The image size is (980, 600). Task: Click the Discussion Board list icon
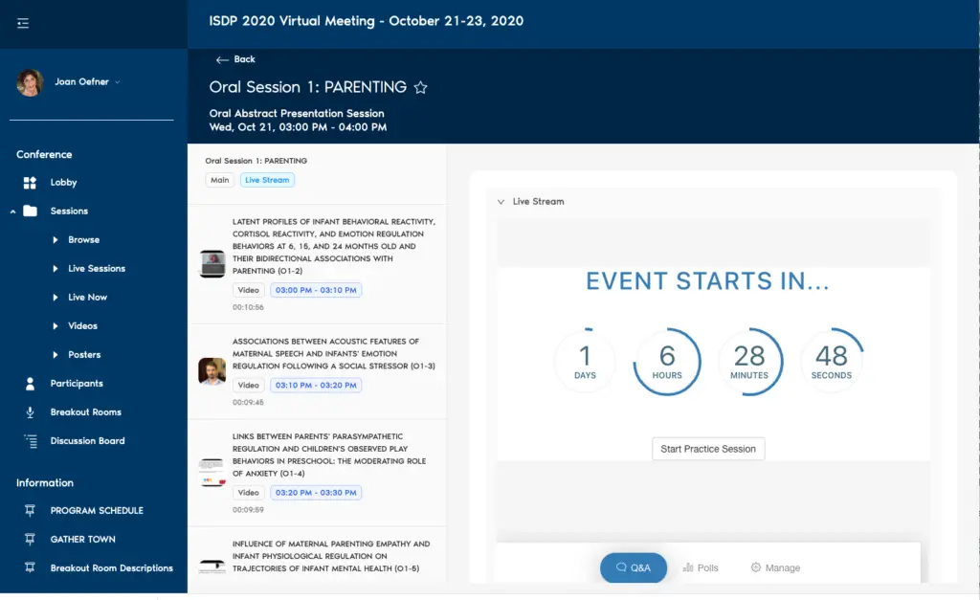tap(31, 441)
